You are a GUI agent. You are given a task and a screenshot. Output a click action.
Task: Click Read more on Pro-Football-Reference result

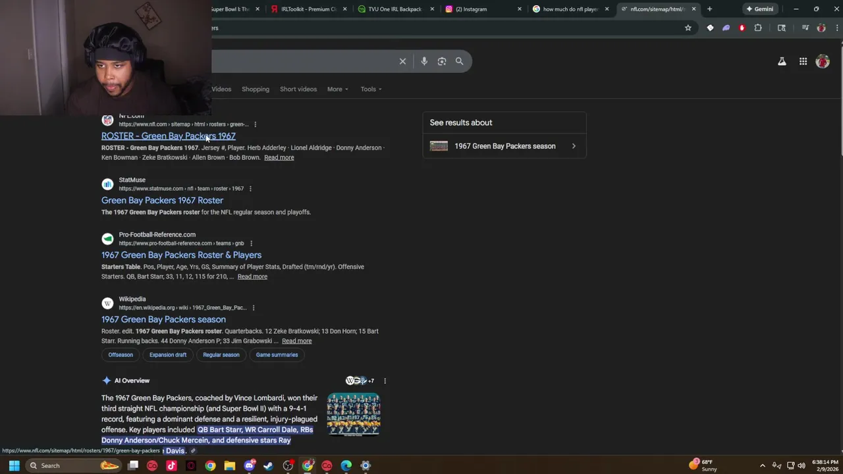pyautogui.click(x=252, y=276)
